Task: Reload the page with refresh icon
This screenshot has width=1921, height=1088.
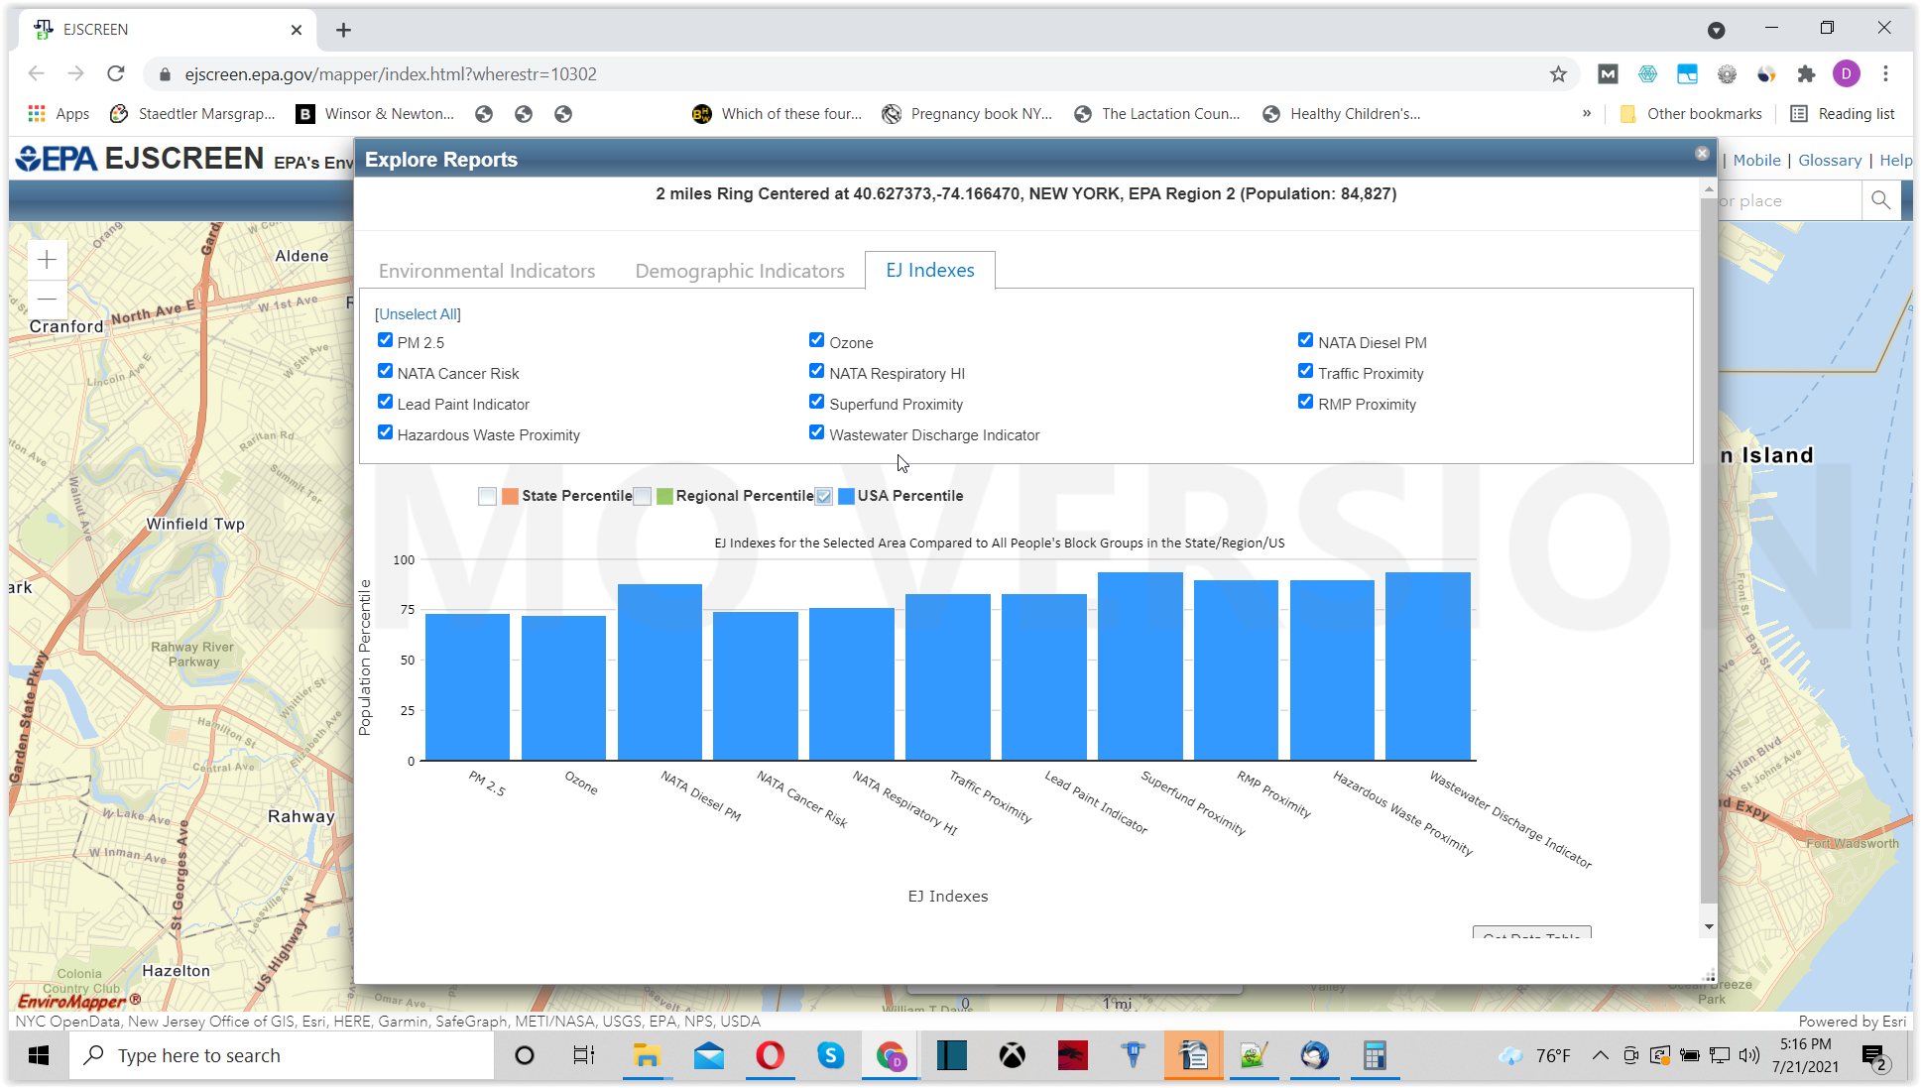Action: (x=116, y=74)
